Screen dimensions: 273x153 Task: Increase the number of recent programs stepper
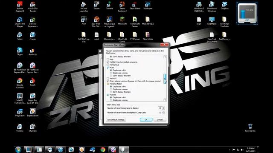[163, 108]
